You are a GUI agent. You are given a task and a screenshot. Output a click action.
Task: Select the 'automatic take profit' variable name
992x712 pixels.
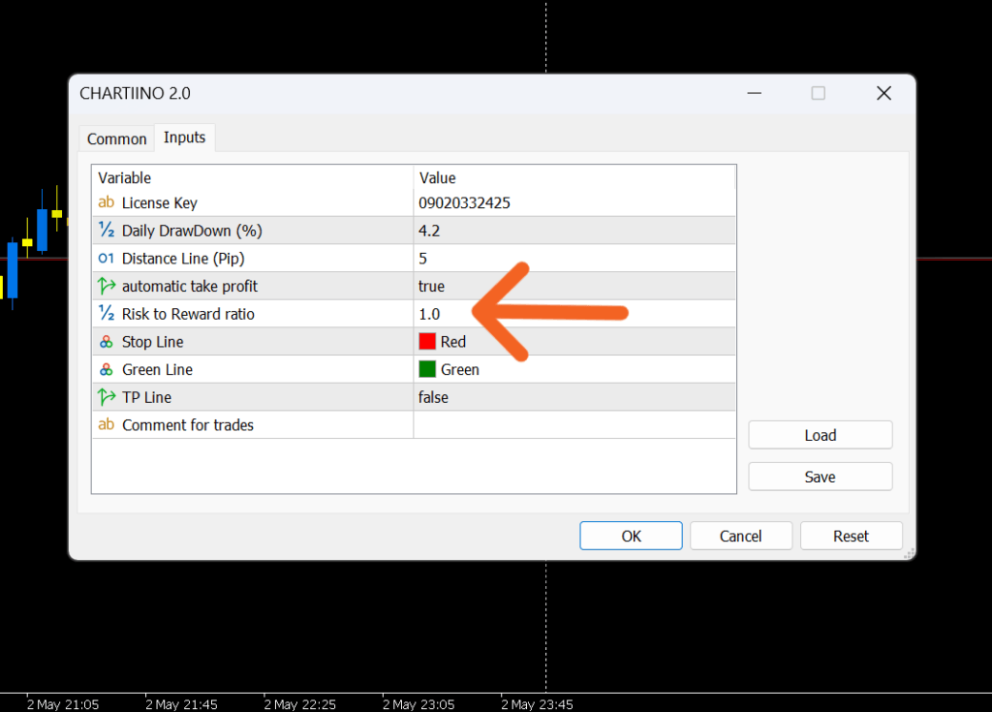(x=190, y=287)
